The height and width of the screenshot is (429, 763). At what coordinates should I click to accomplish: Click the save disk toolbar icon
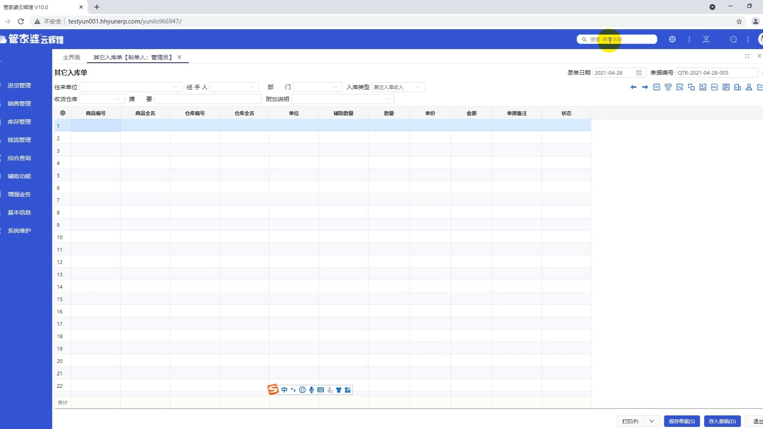click(x=726, y=87)
